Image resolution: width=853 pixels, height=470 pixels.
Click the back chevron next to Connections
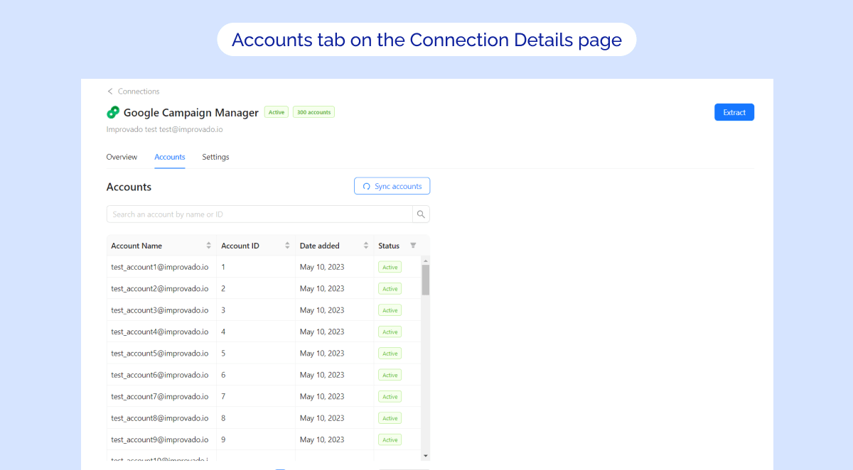(x=110, y=92)
